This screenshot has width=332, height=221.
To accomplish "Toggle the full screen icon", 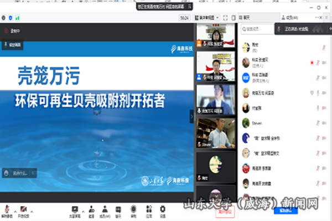I will (x=225, y=18).
